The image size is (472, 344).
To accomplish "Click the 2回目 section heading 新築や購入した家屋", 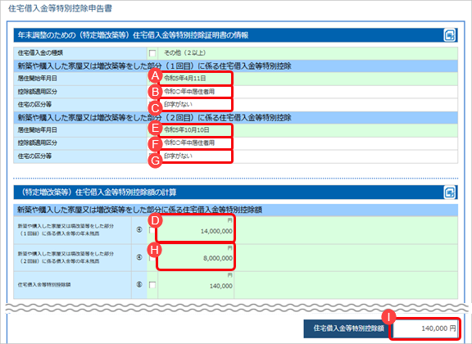I will [154, 117].
